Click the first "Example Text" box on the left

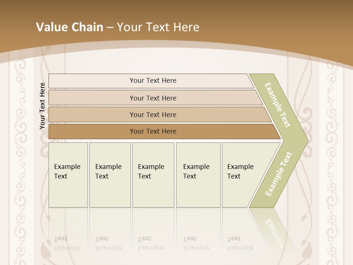coord(68,175)
